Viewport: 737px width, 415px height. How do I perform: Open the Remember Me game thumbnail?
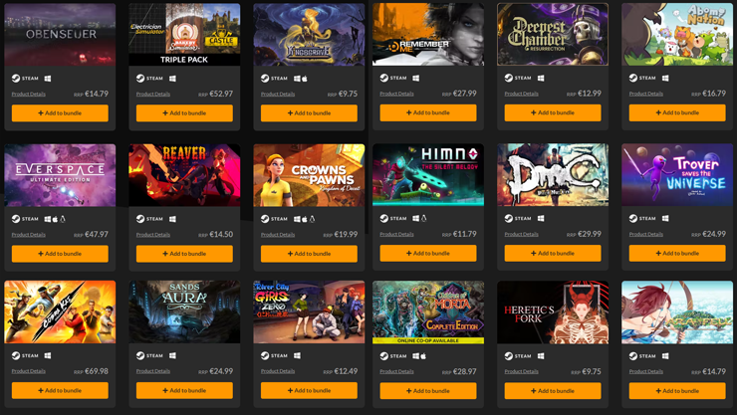(428, 34)
